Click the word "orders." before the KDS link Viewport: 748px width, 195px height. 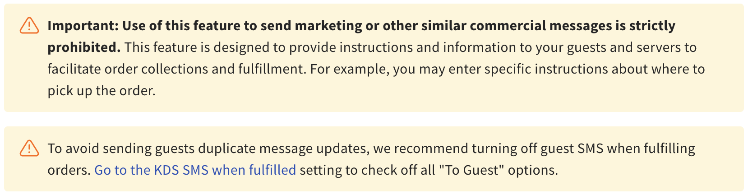pyautogui.click(x=69, y=170)
